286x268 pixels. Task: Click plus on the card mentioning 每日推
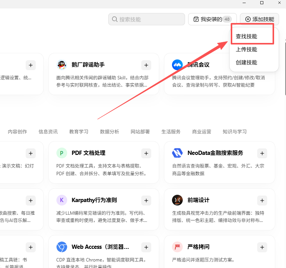pos(31,201)
